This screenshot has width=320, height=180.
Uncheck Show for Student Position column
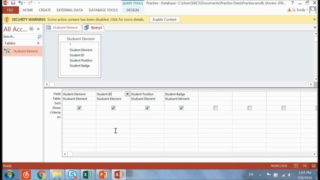(147, 108)
